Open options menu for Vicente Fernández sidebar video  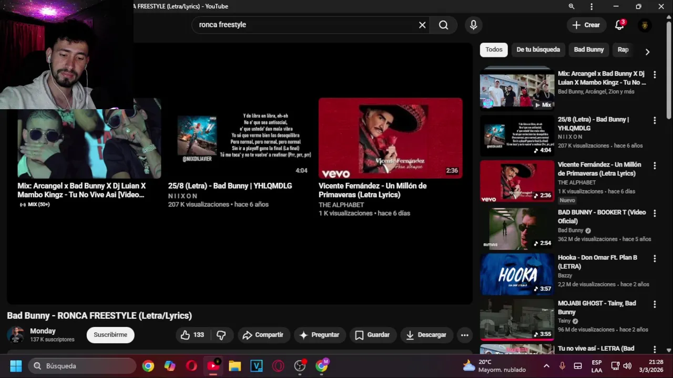point(655,165)
